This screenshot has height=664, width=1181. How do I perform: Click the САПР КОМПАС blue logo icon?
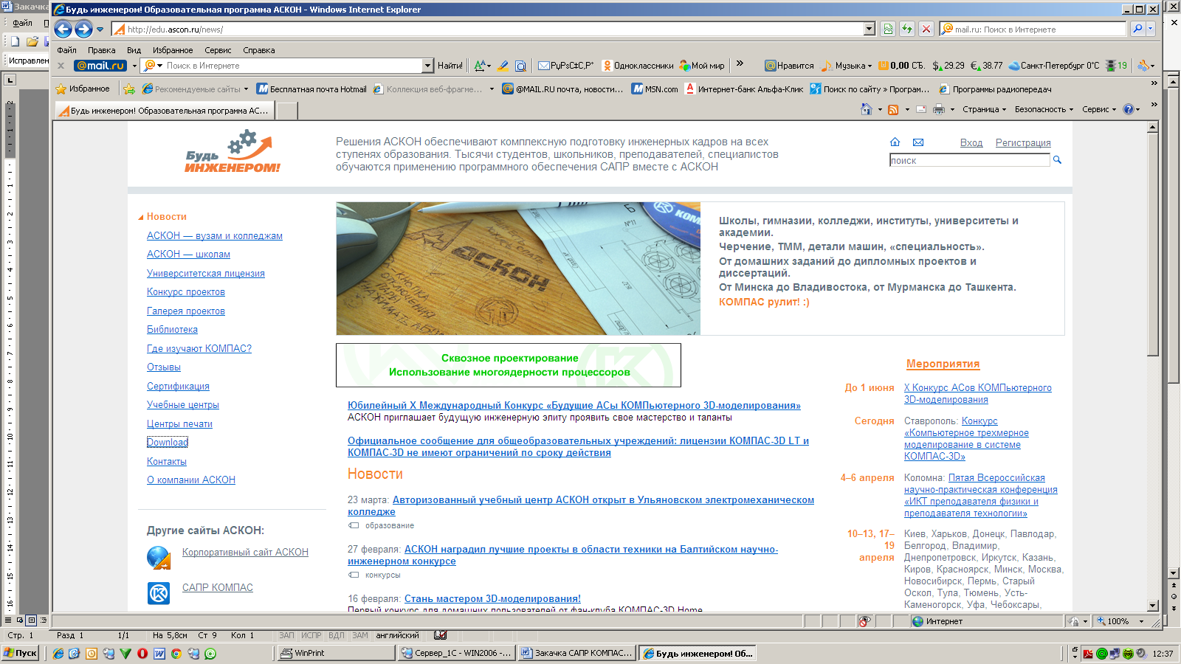tap(159, 593)
